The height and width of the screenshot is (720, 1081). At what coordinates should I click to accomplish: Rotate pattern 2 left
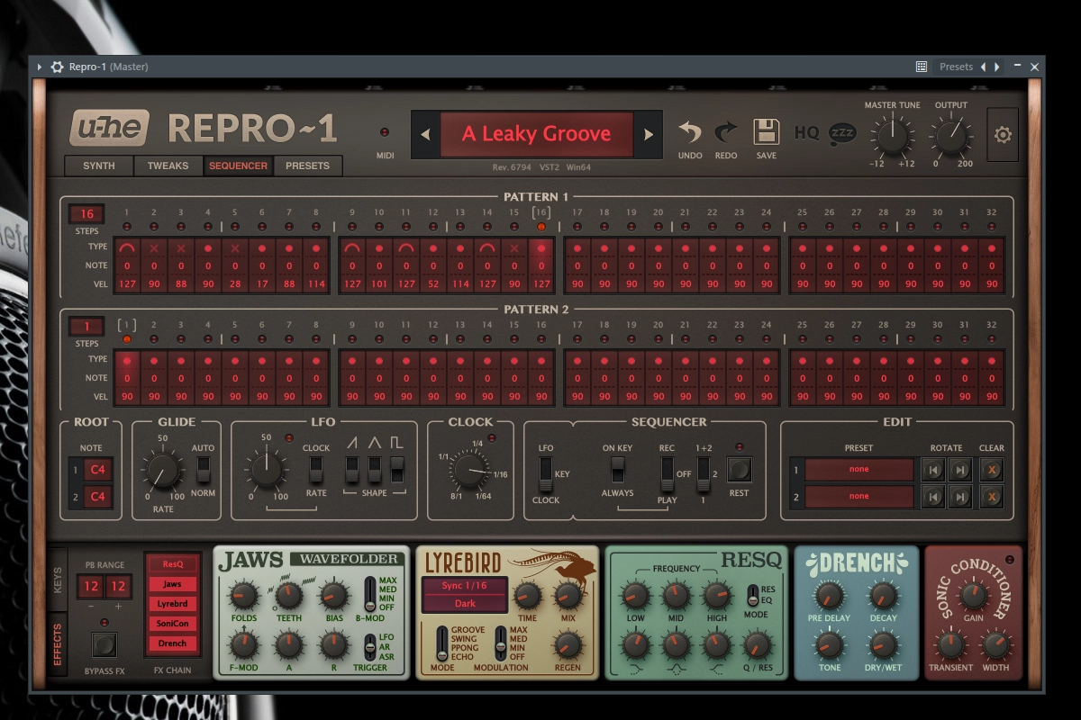click(x=932, y=497)
